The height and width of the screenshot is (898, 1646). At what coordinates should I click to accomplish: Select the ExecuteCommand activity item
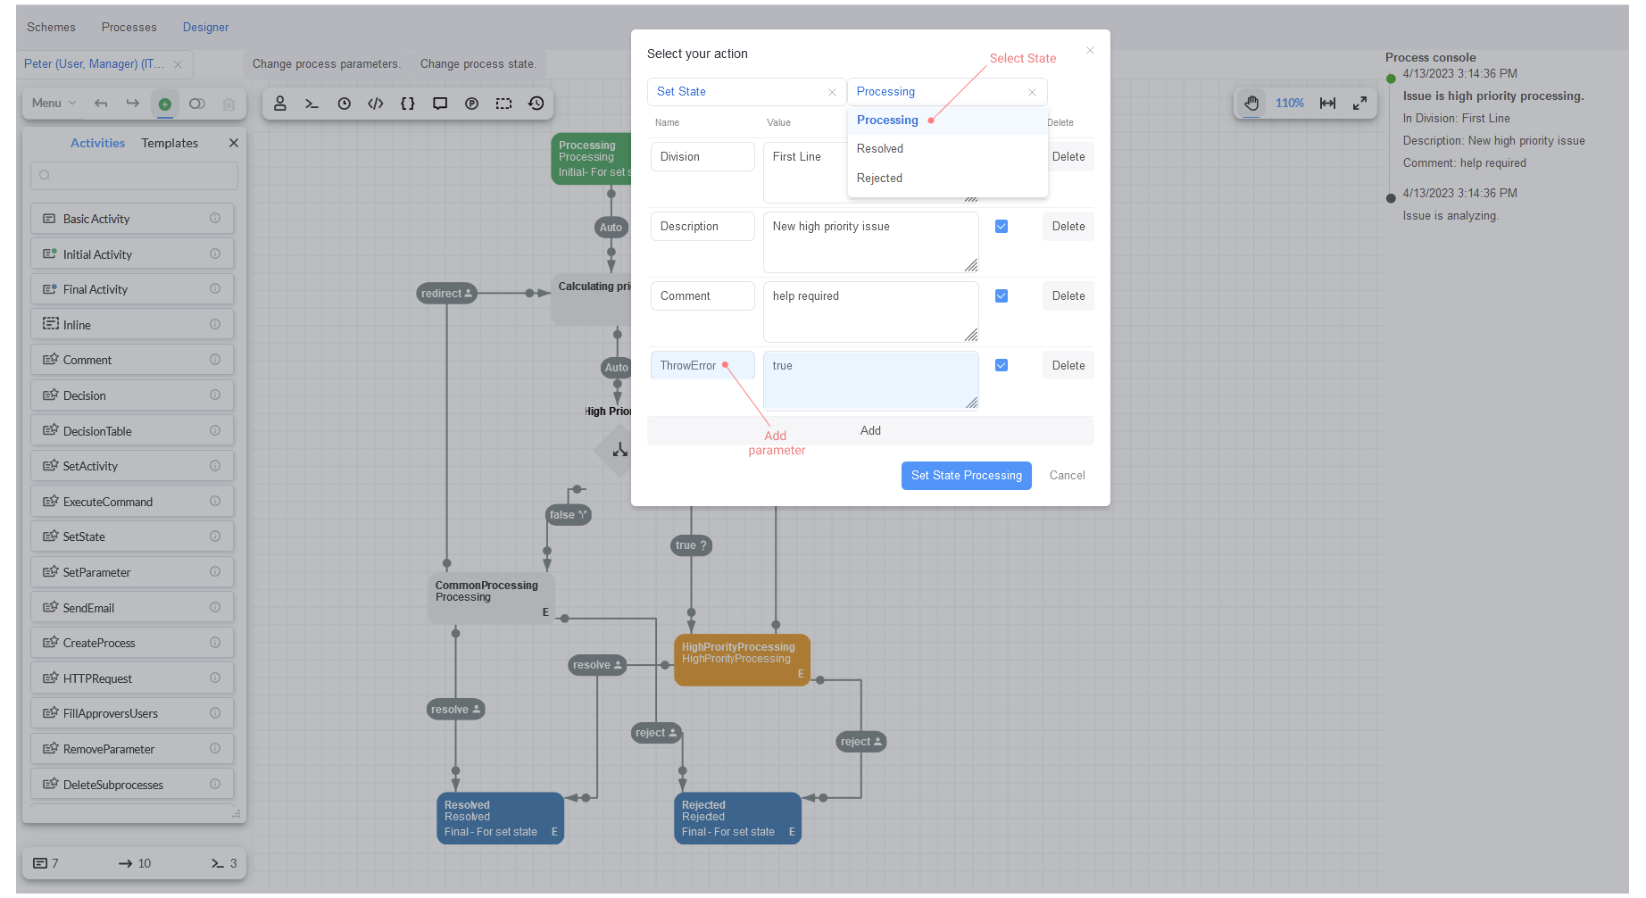click(x=132, y=502)
